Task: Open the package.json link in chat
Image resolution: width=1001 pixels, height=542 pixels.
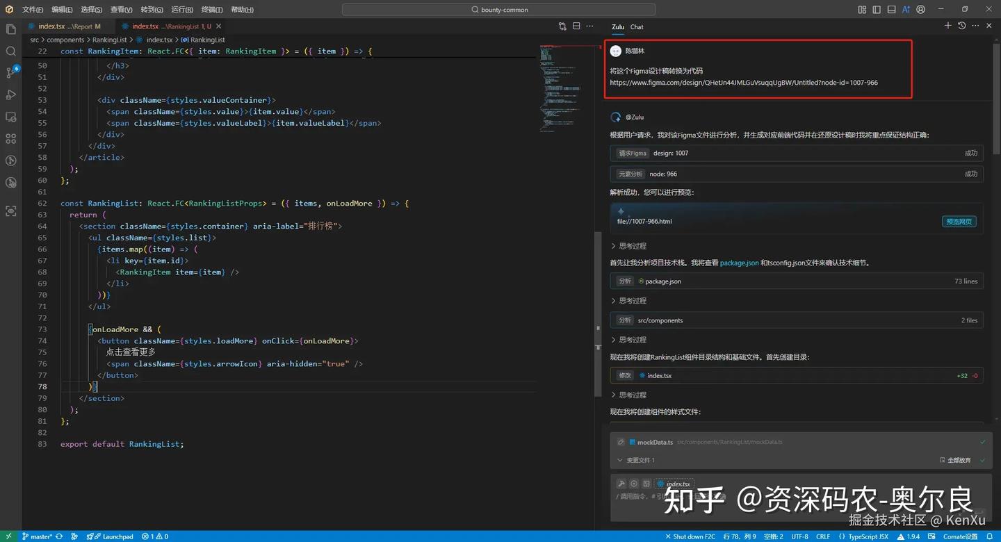Action: pos(739,263)
